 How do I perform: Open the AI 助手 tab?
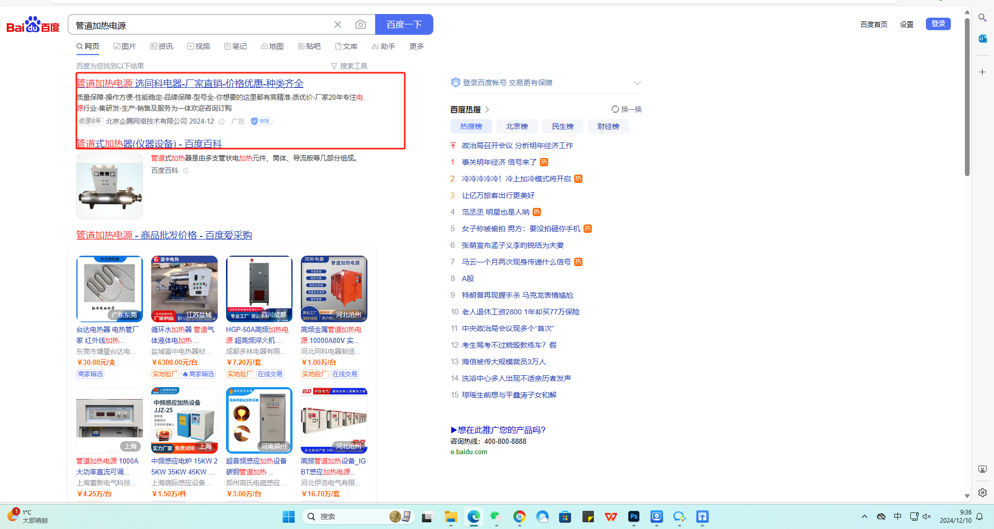point(383,46)
